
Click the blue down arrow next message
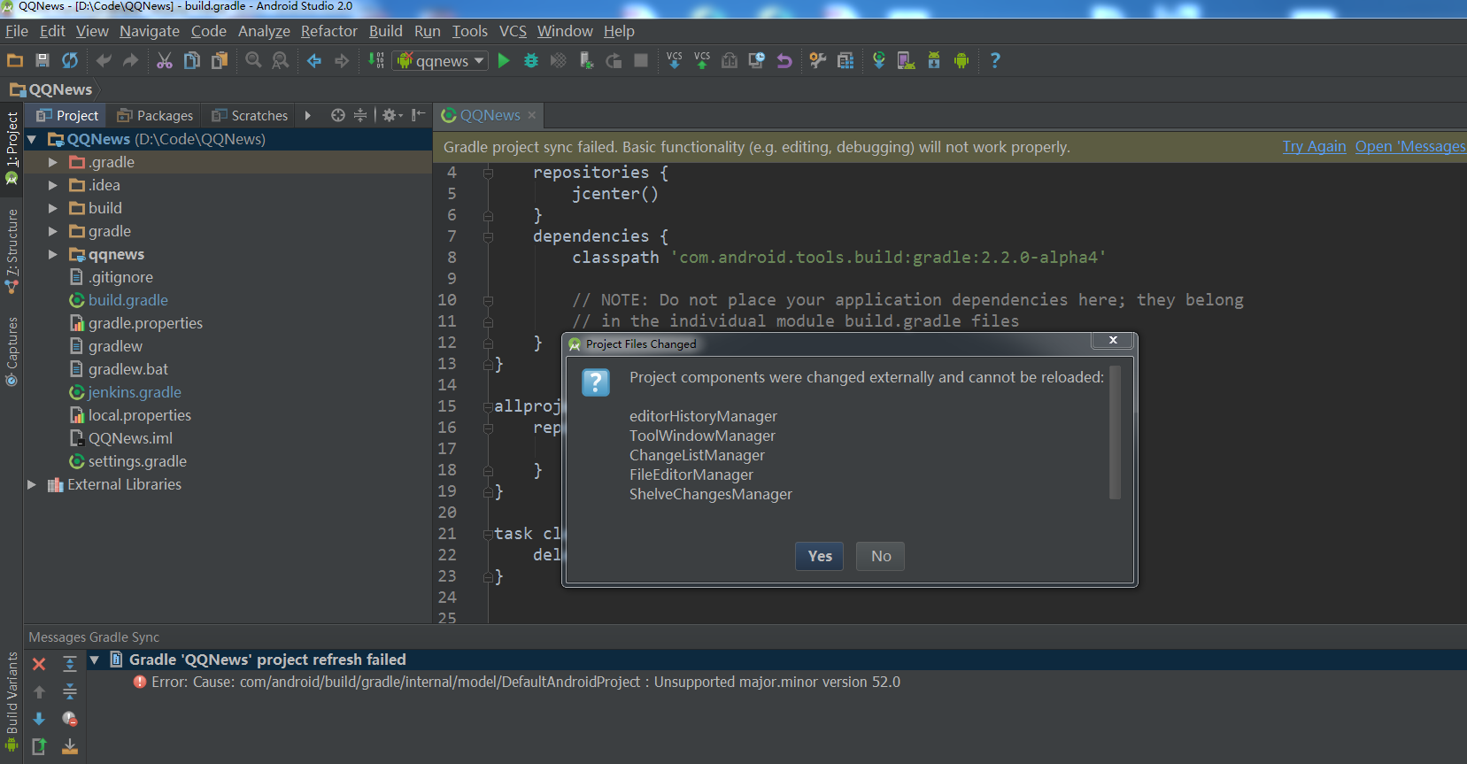pyautogui.click(x=39, y=719)
